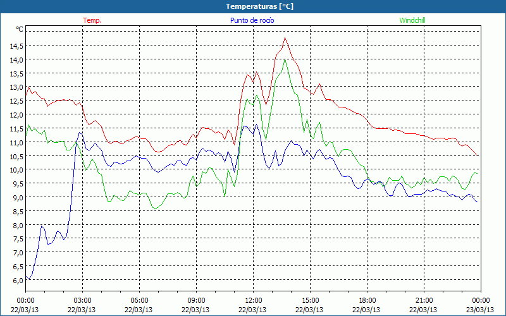Image resolution: width=506 pixels, height=316 pixels.
Task: Click the 14,0 y-axis value
Action: pyautogui.click(x=16, y=60)
